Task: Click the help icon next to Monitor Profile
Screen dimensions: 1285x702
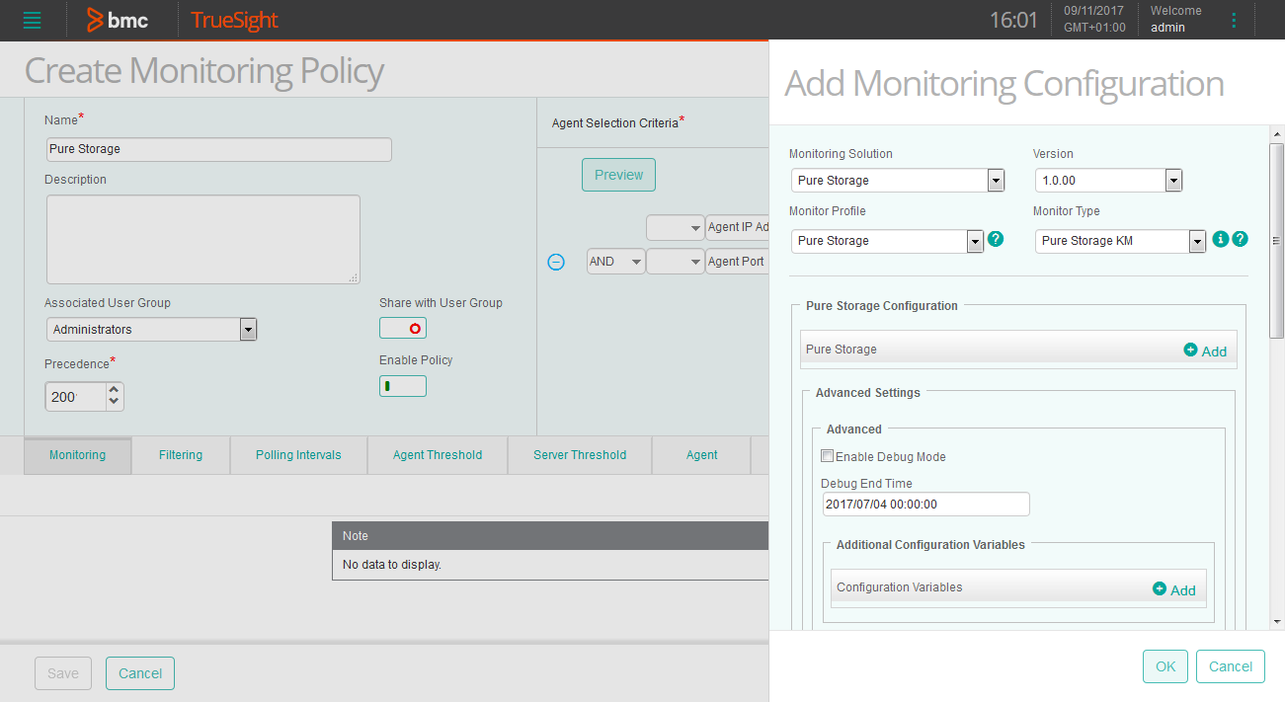Action: 996,240
